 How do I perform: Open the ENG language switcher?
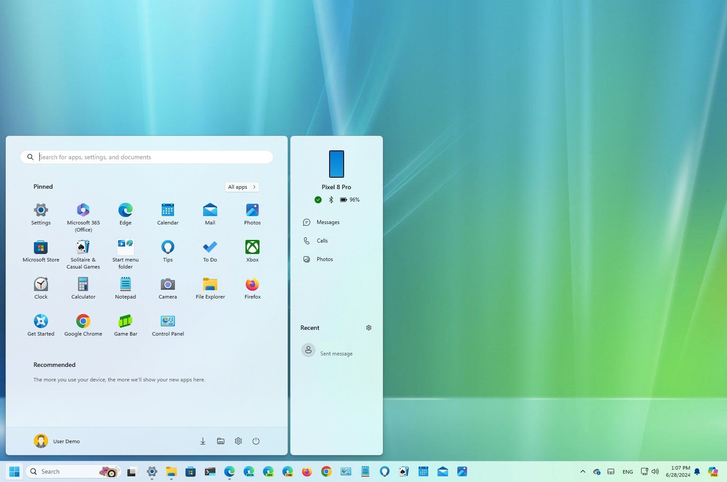627,471
